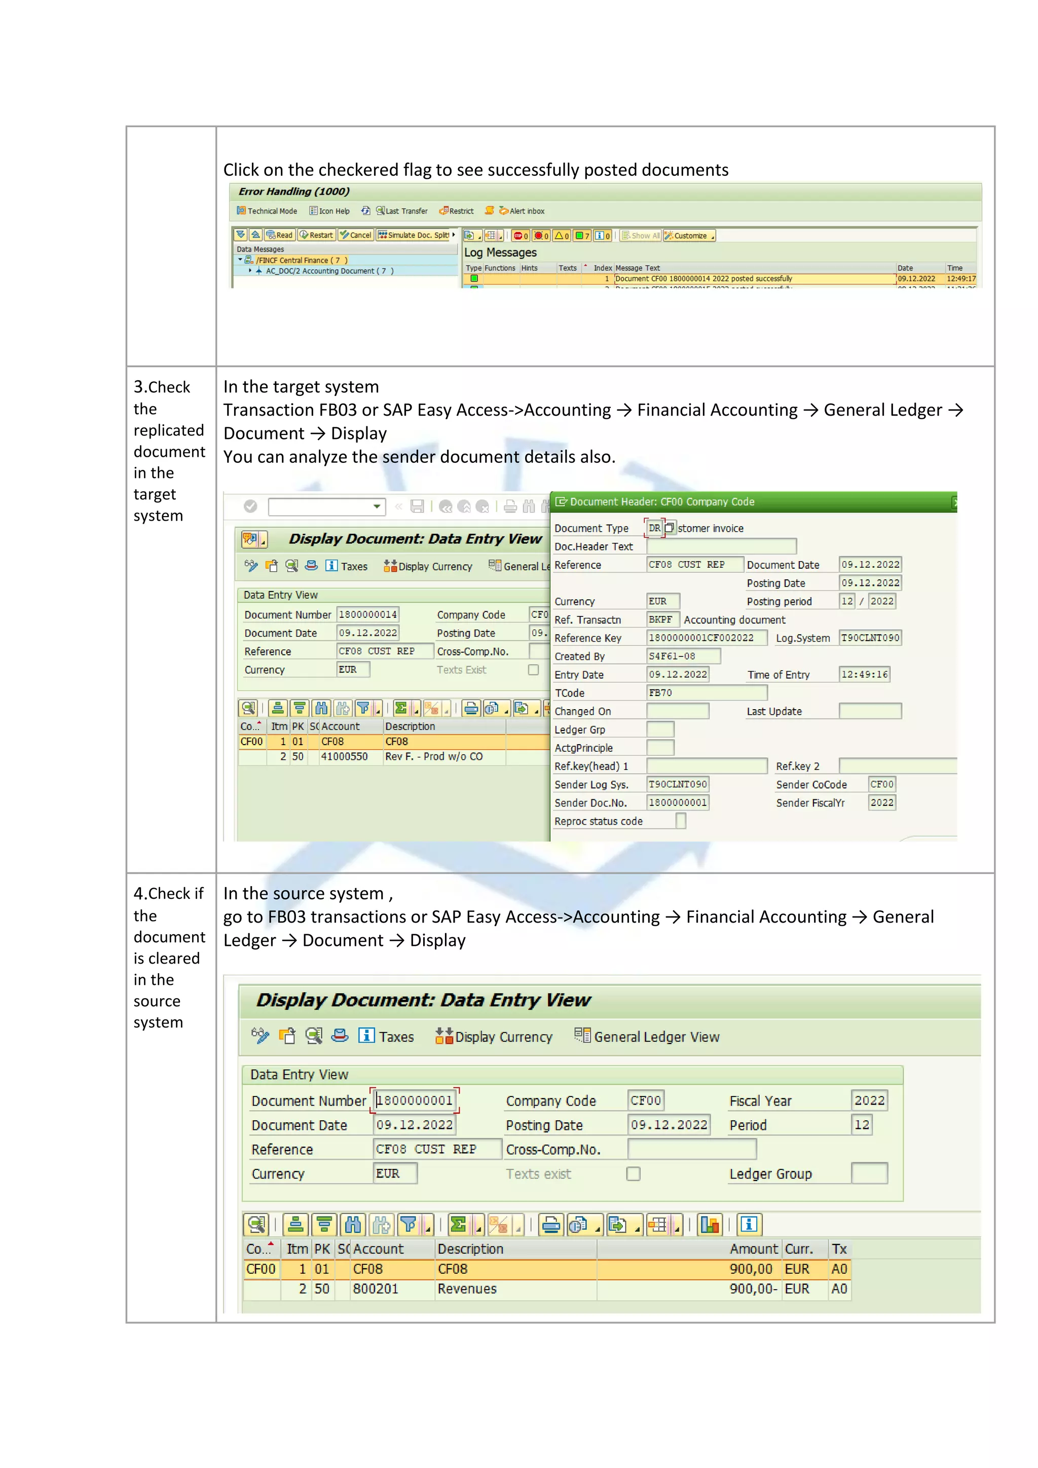Screen dimensions: 1038x1468
Task: Click Display/Change icon in document 1800000001 window
Action: [260, 1036]
